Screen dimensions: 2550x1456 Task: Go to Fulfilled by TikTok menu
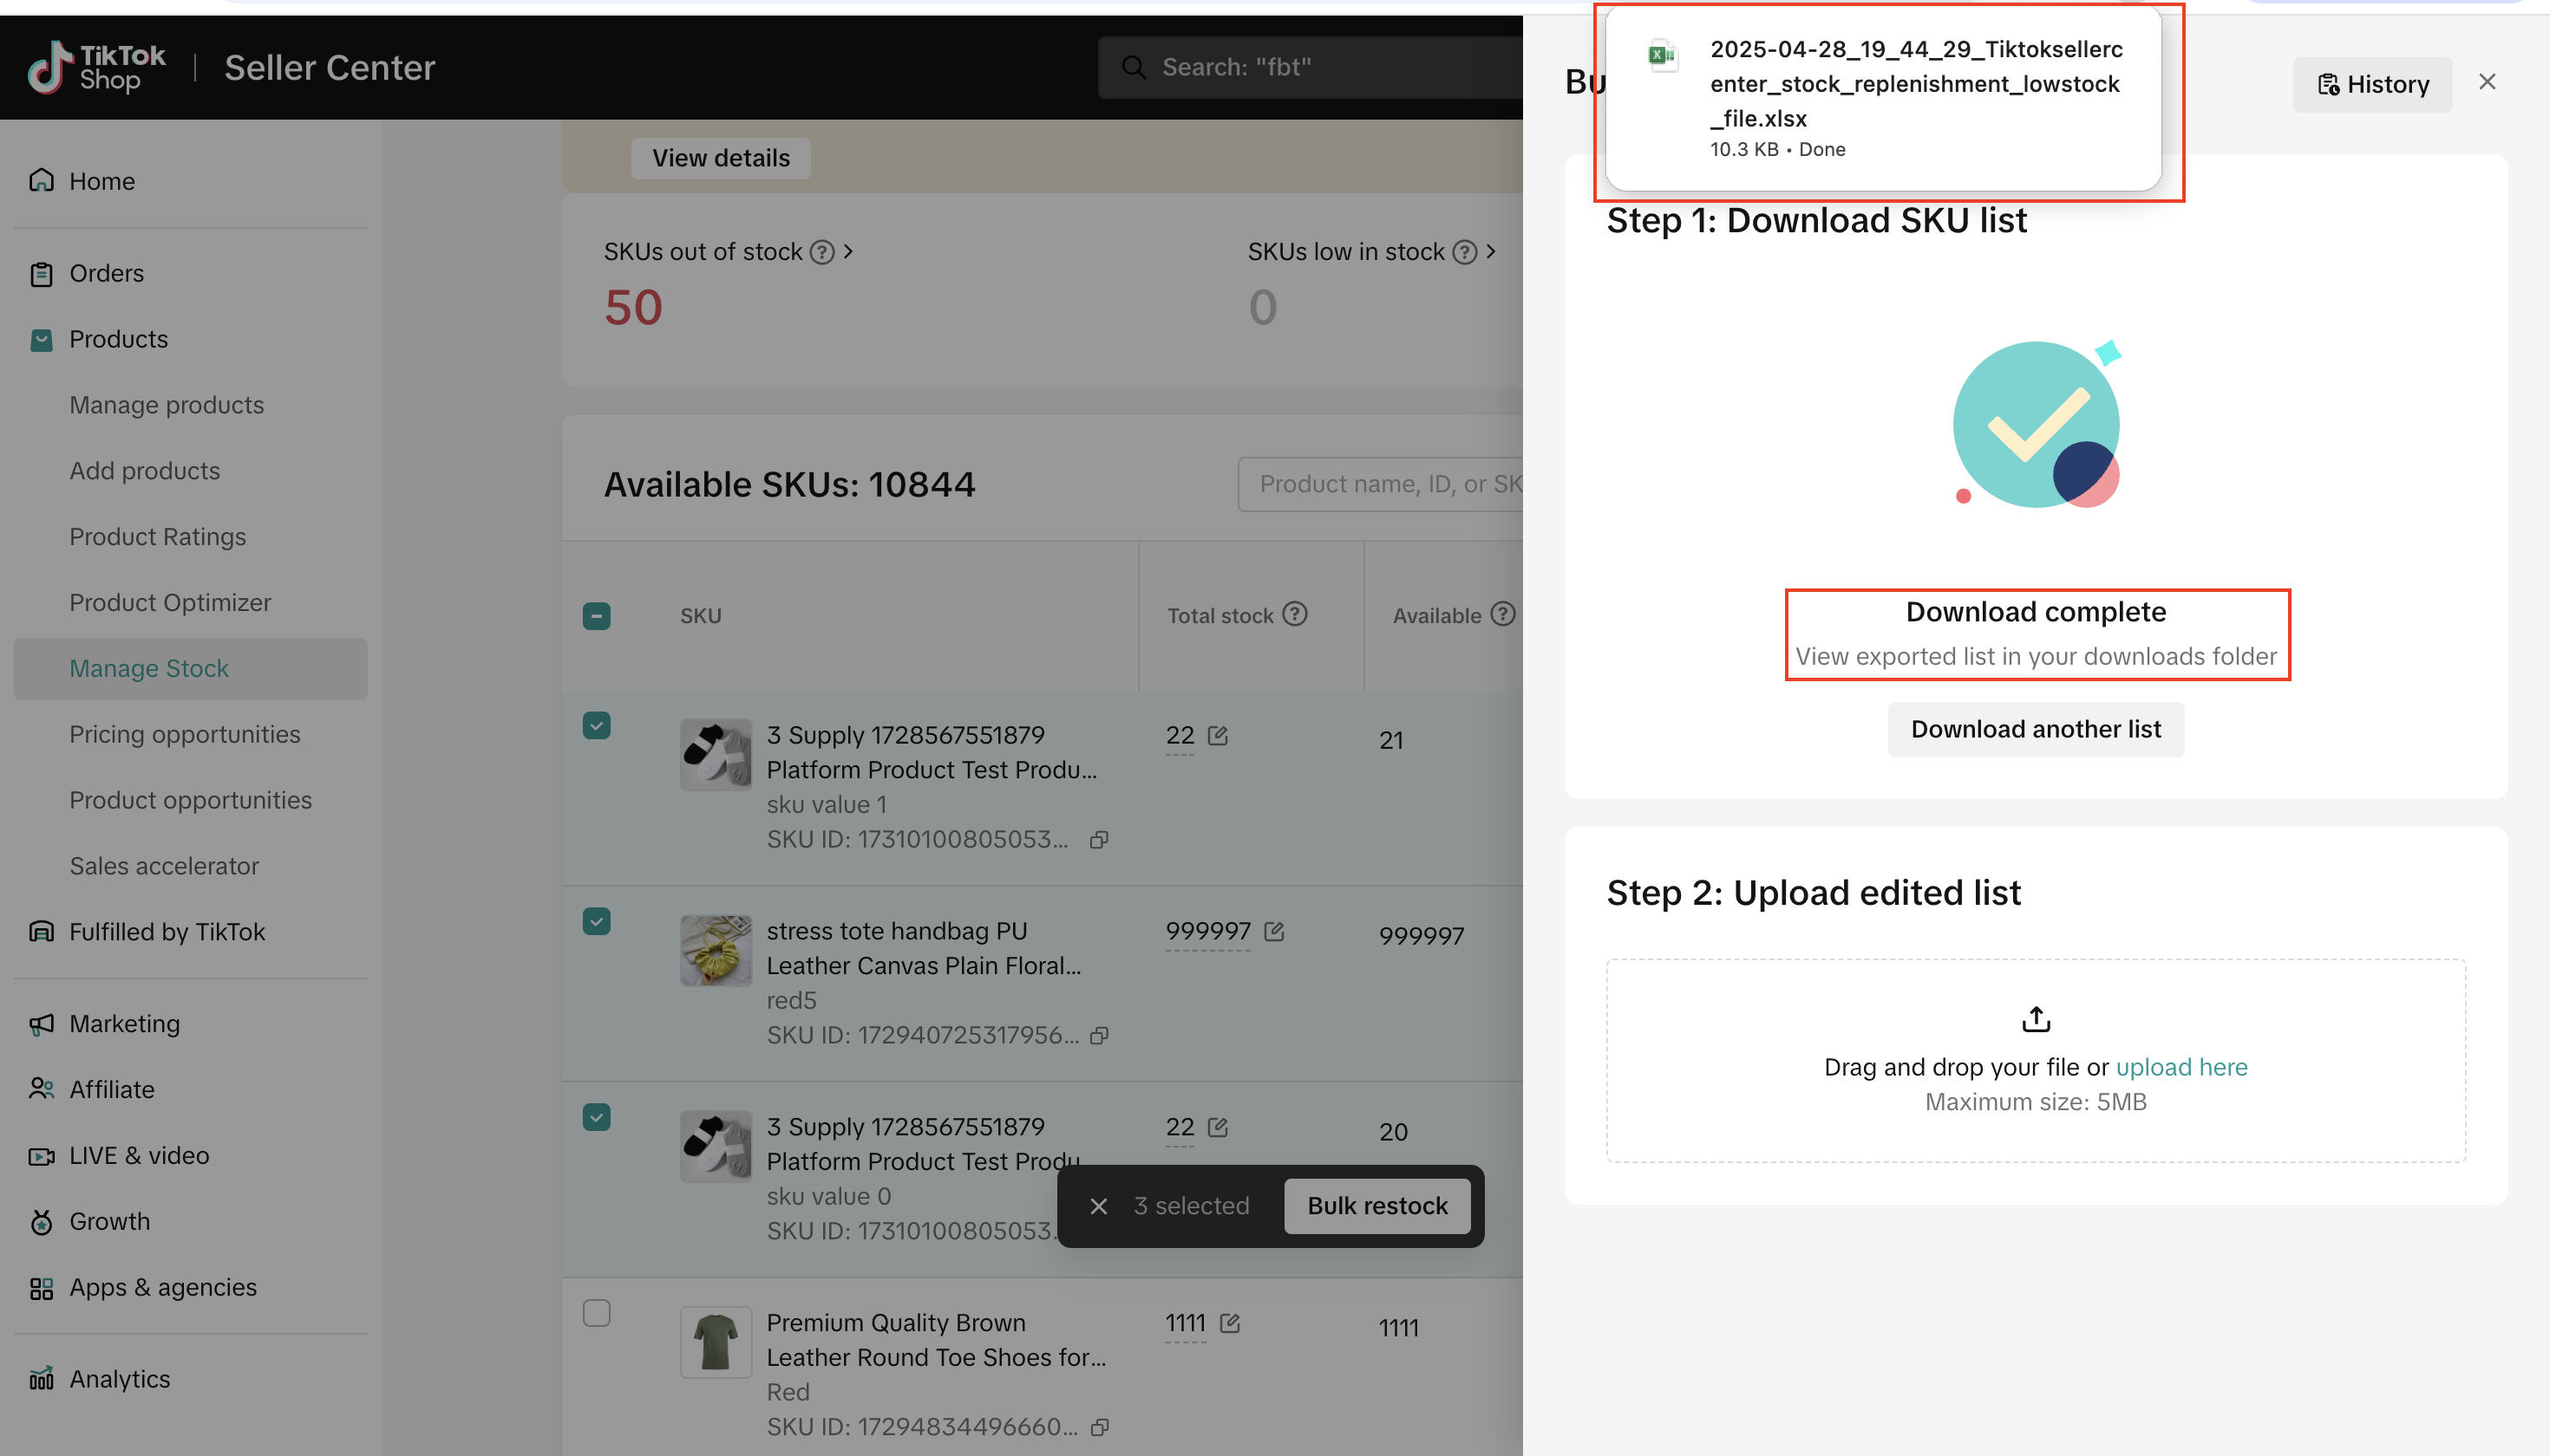click(x=167, y=932)
